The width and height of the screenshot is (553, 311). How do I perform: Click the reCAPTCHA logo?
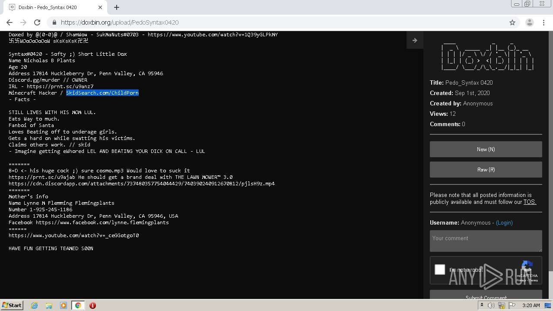pos(527,267)
